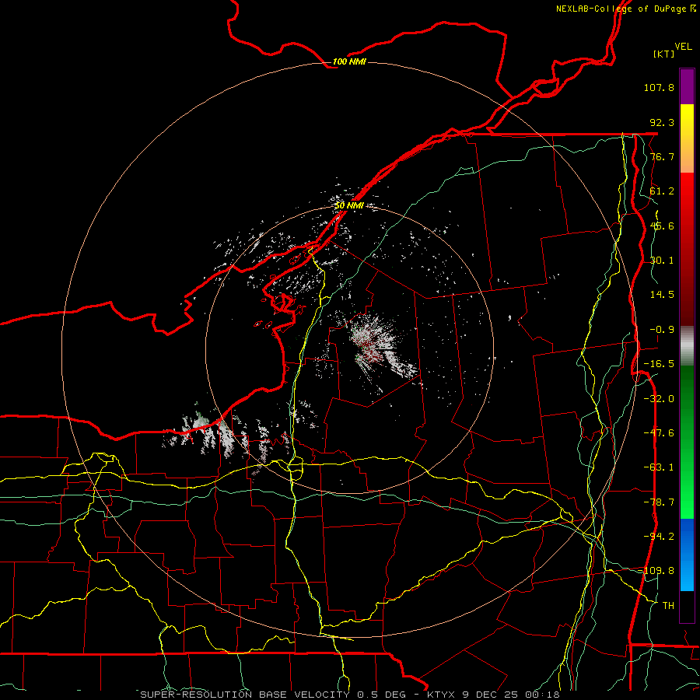Select the 61.2 legend value

(662, 191)
